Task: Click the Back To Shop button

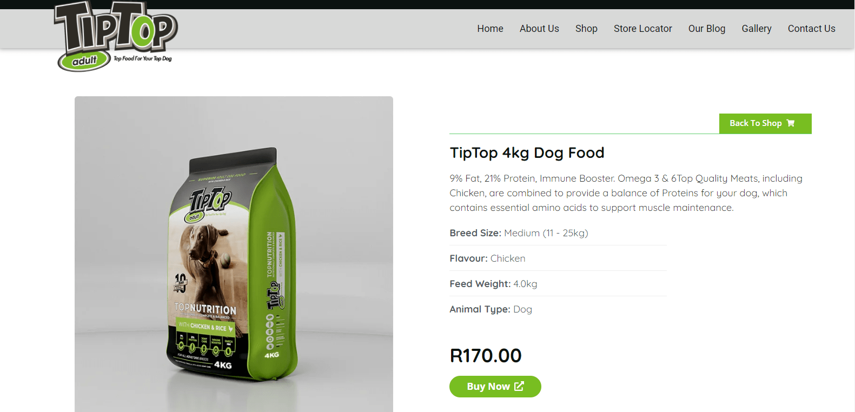Action: (x=765, y=123)
